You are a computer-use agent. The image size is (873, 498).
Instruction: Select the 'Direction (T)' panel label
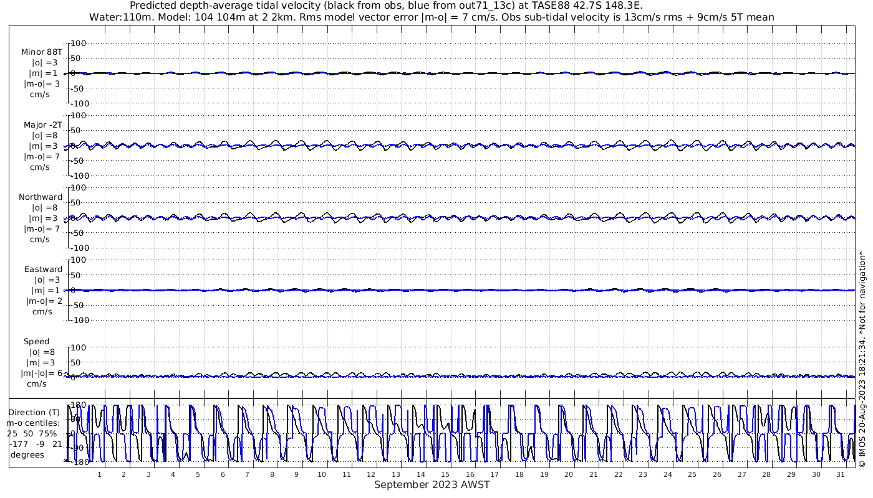coord(34,412)
